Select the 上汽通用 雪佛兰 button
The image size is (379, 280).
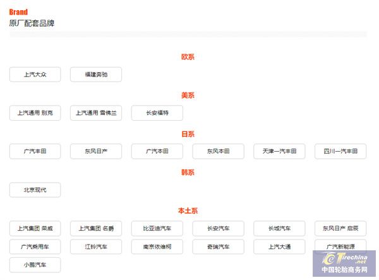tap(96, 113)
